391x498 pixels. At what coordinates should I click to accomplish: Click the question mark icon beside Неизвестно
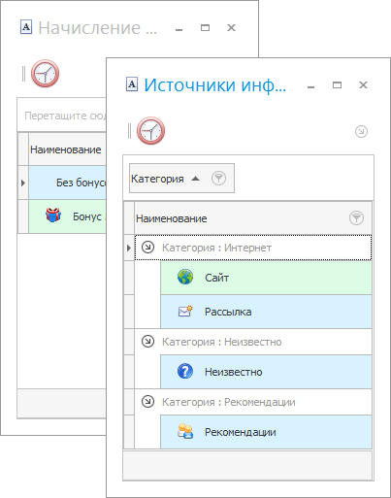click(185, 371)
